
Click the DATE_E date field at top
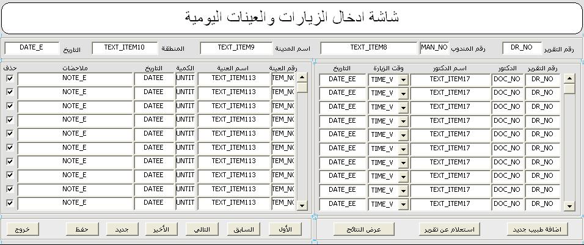pos(31,48)
